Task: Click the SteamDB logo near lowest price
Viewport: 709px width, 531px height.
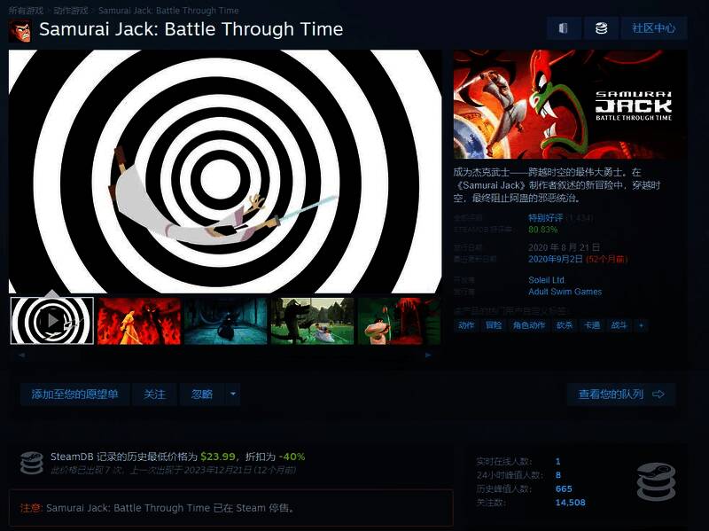Action: coord(32,462)
